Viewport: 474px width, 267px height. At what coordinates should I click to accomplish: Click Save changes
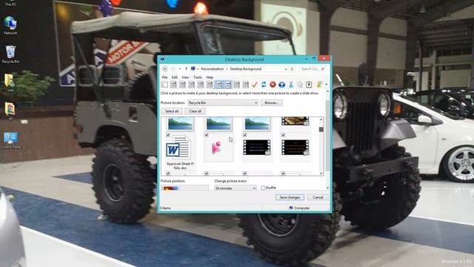point(290,197)
